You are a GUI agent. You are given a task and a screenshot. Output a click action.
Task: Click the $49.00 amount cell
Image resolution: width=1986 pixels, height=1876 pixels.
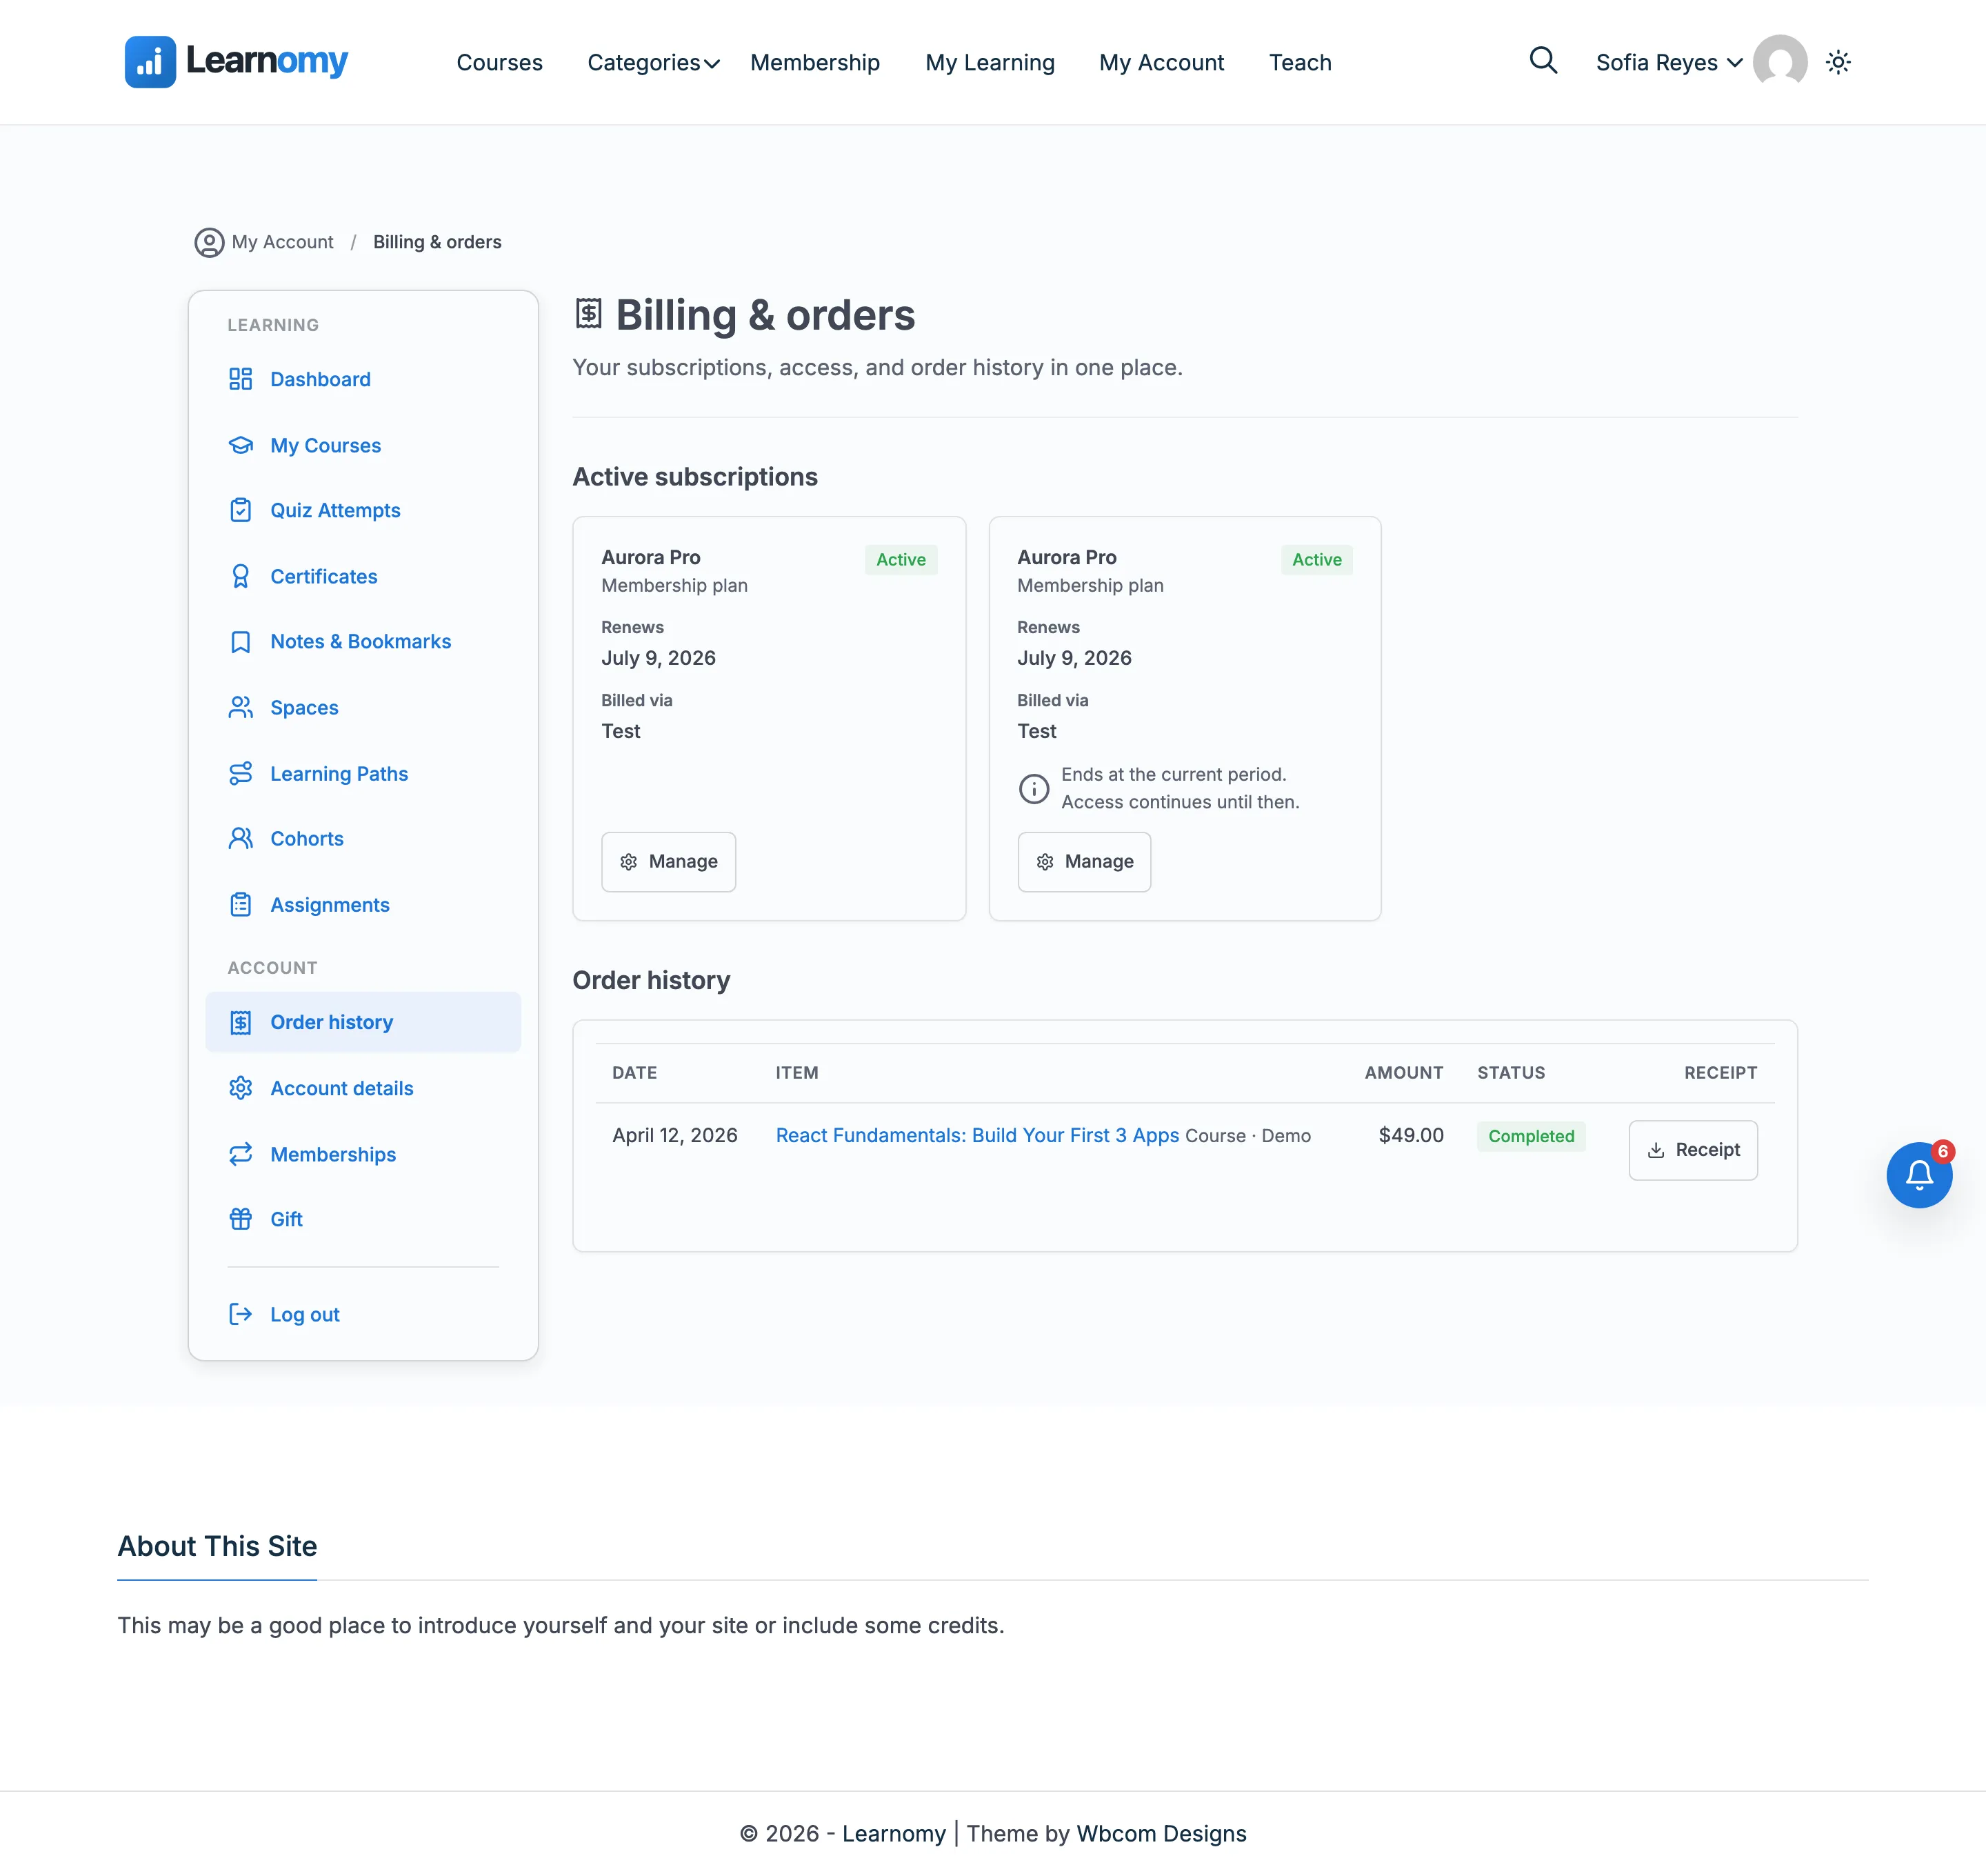pyautogui.click(x=1411, y=1135)
